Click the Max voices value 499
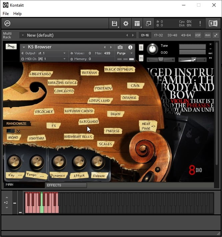This screenshot has width=222, height=237. click(107, 53)
